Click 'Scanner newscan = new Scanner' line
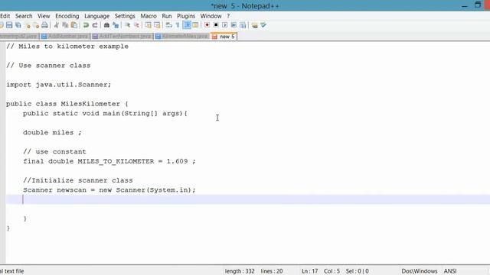The image size is (490, 275). (109, 190)
